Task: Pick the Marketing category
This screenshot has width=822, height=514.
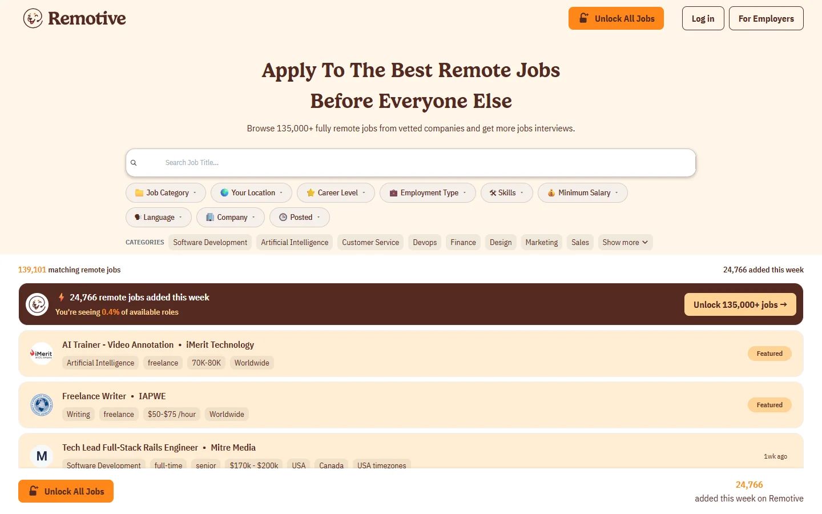Action: 542,242
